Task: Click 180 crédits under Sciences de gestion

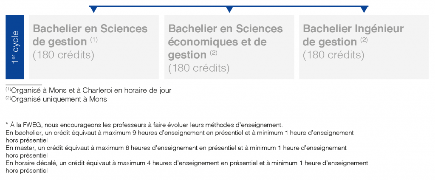Action: [x=64, y=55]
